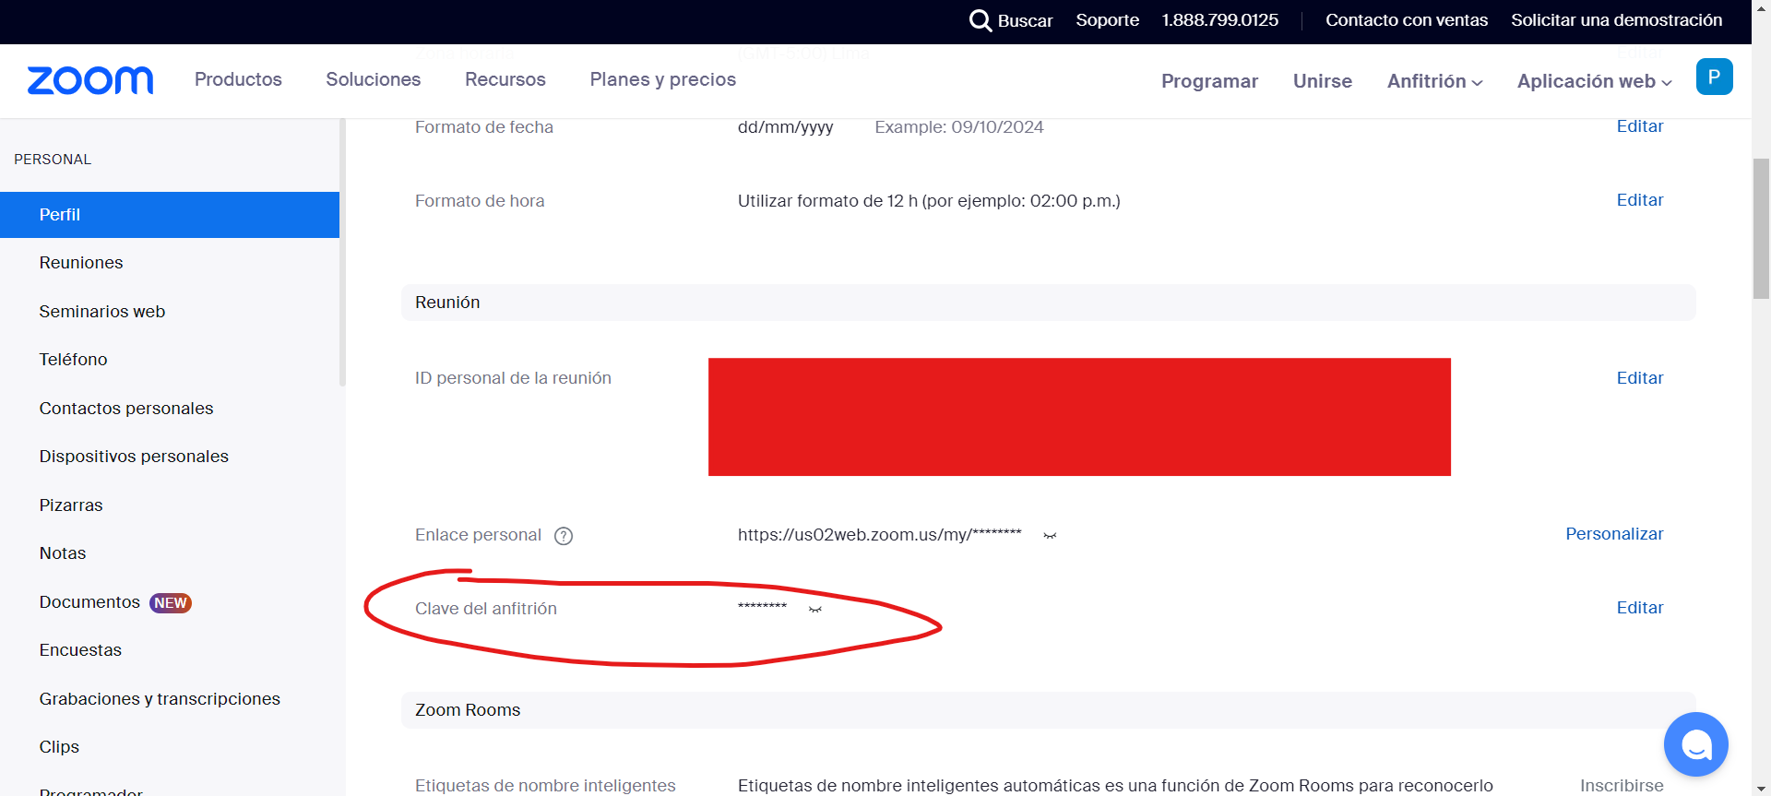Image resolution: width=1771 pixels, height=796 pixels.
Task: Open search with the magnifier icon
Action: (981, 20)
